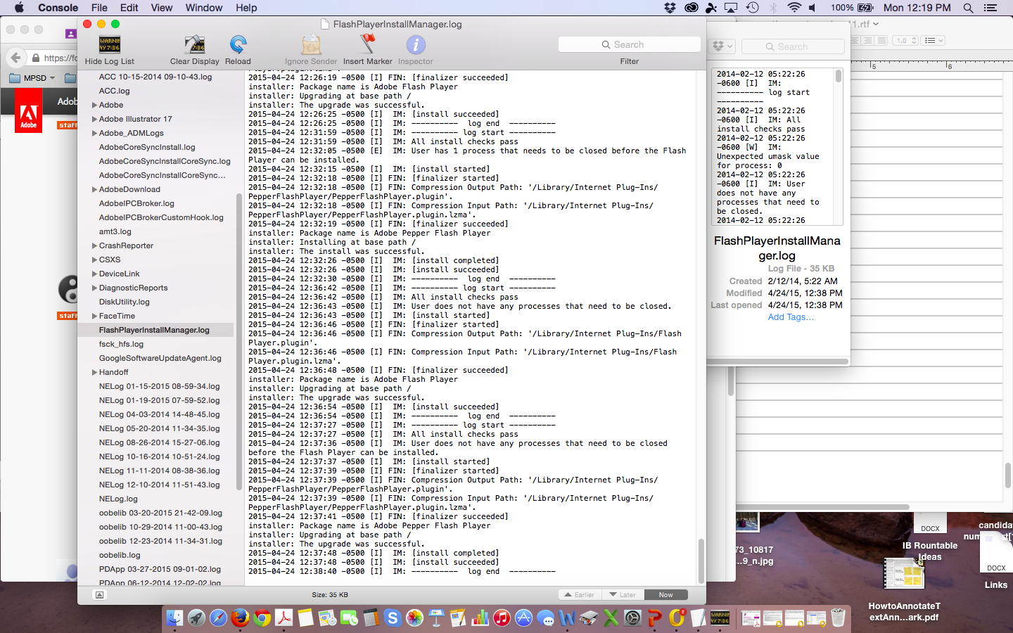Click the preview pane horizontal scrollbar
This screenshot has width=1013, height=633.
coord(779,362)
